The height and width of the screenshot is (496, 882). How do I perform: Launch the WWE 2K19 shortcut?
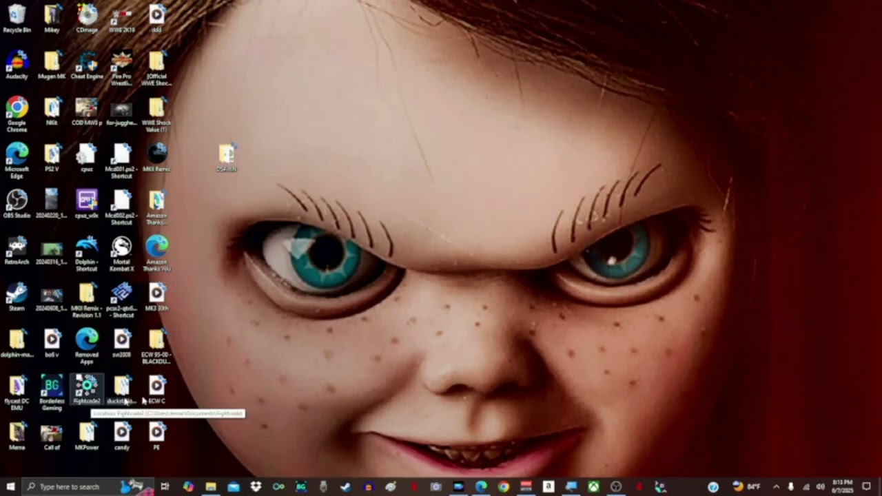pos(122,19)
